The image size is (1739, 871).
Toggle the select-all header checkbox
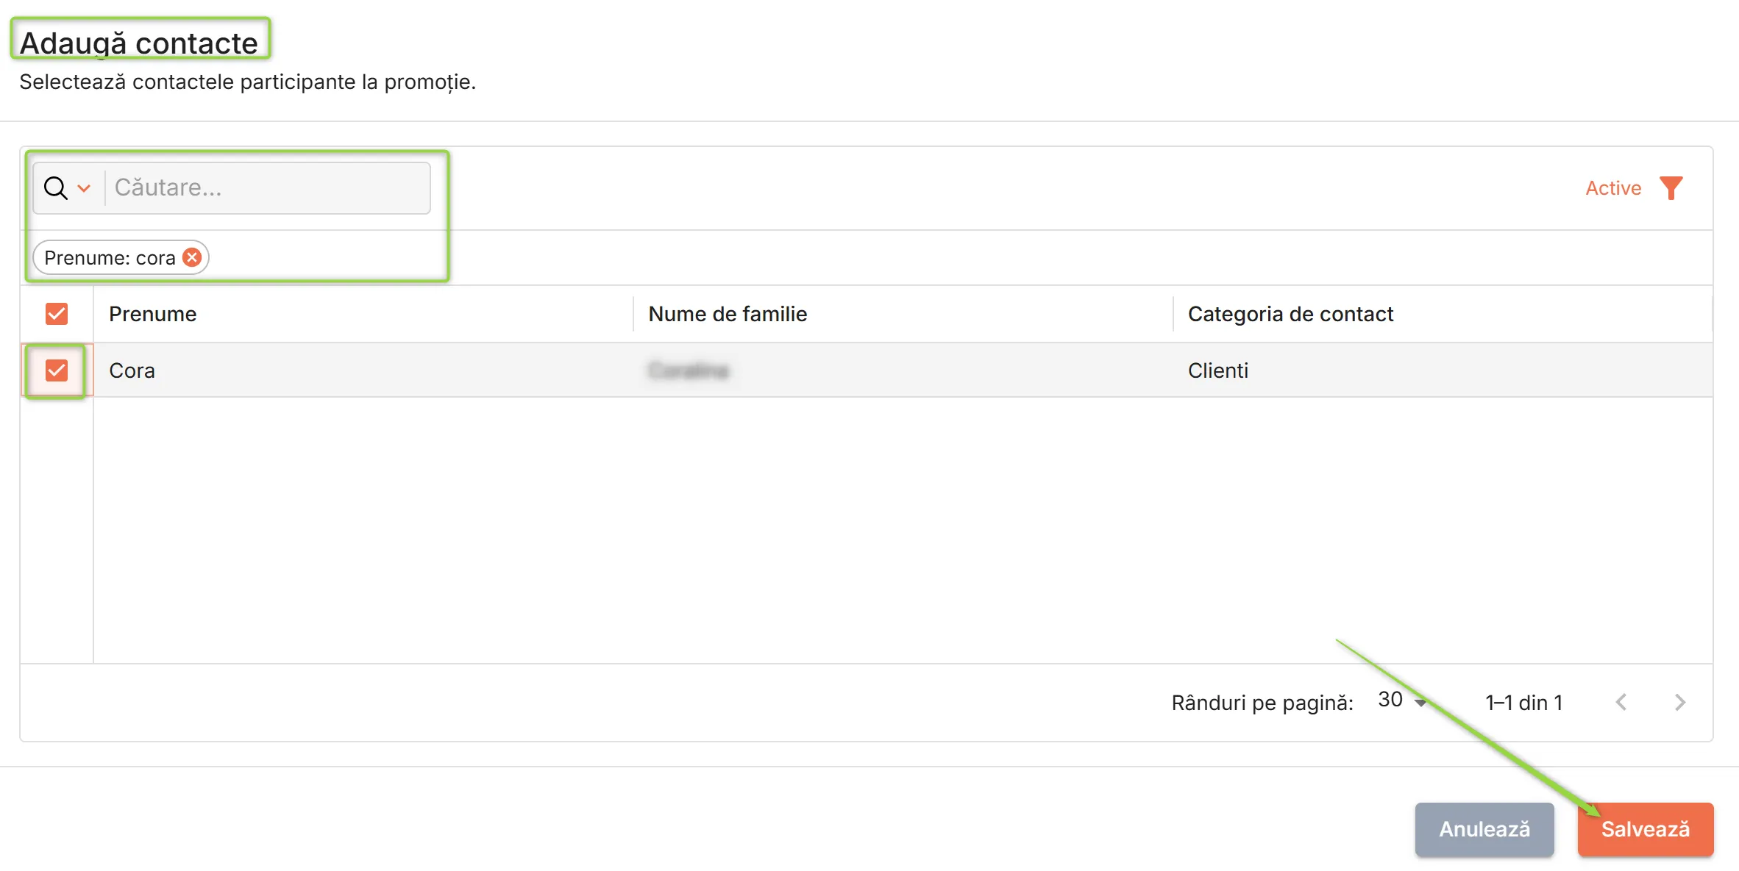pos(57,314)
